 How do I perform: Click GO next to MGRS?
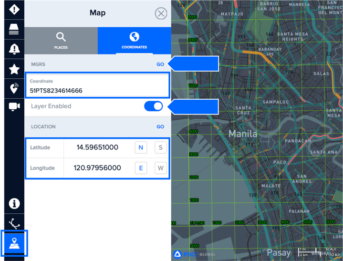(160, 64)
